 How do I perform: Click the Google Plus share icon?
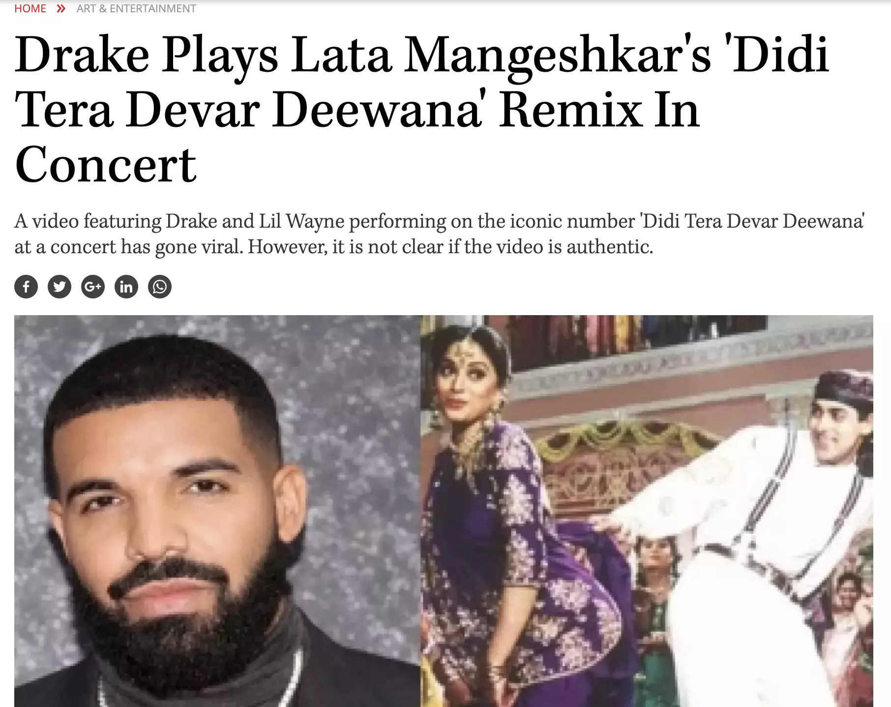[93, 287]
